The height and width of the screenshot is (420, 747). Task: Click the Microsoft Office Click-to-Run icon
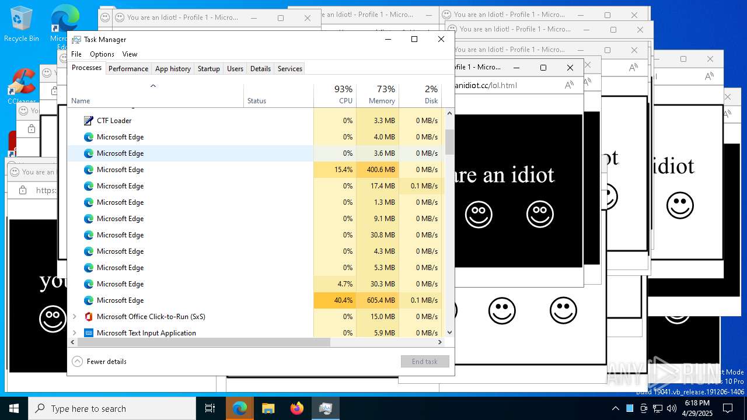pos(89,317)
